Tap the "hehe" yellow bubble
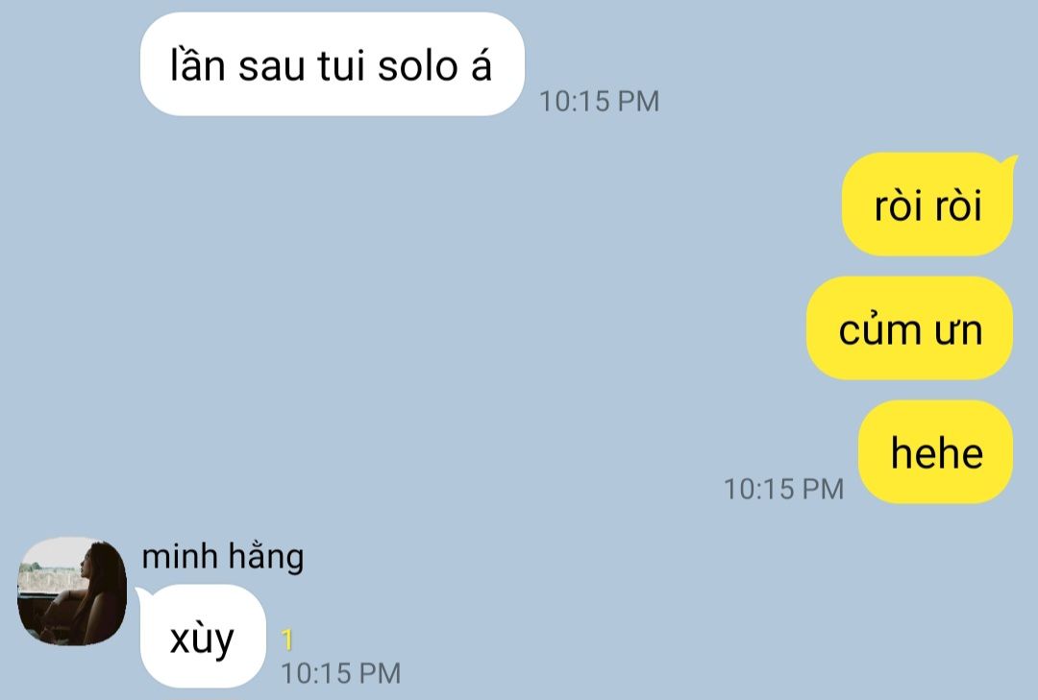Viewport: 1038px width, 700px height. (x=935, y=452)
